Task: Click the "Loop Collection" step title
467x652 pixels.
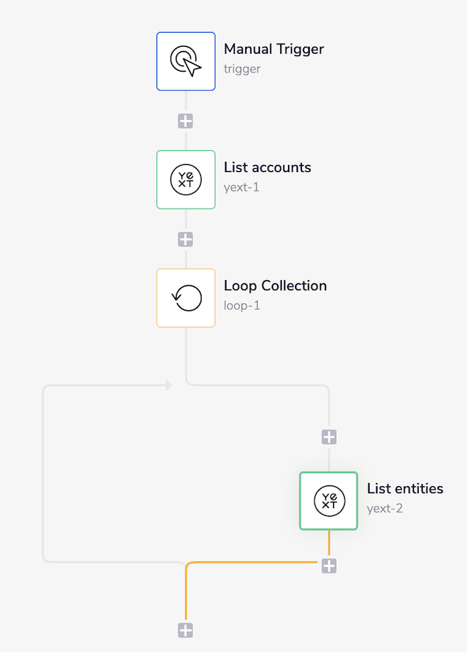Action: pos(275,286)
